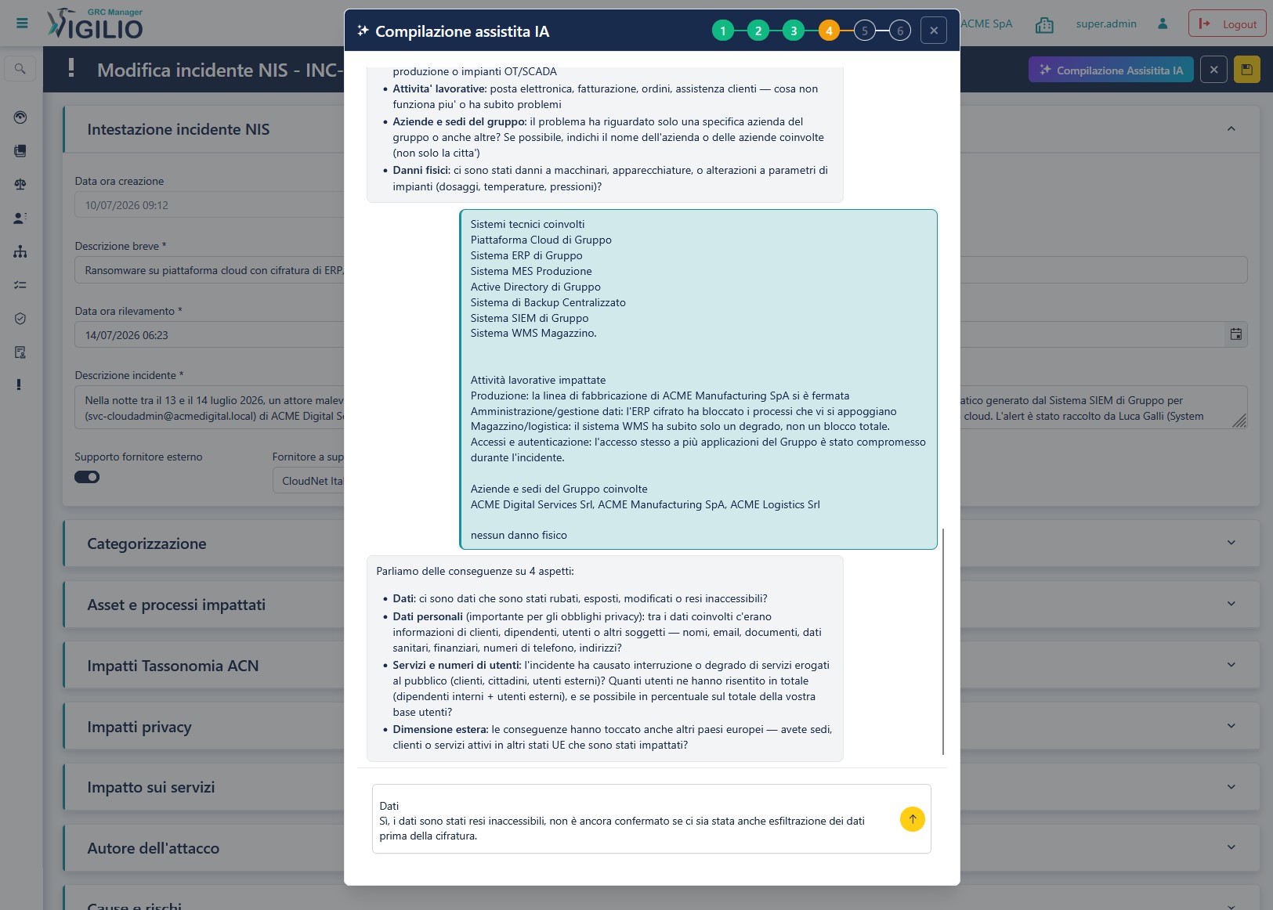Click the 'Sistema MES Produzione' line
This screenshot has width=1273, height=910.
click(x=531, y=271)
